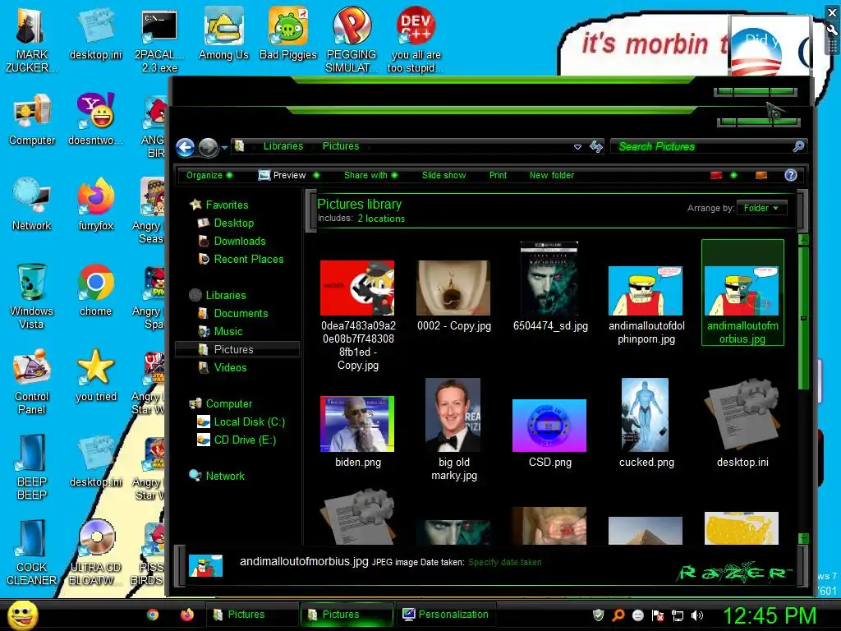841x631 pixels.
Task: Select desktop.ini in the Pictures library
Action: click(x=742, y=423)
